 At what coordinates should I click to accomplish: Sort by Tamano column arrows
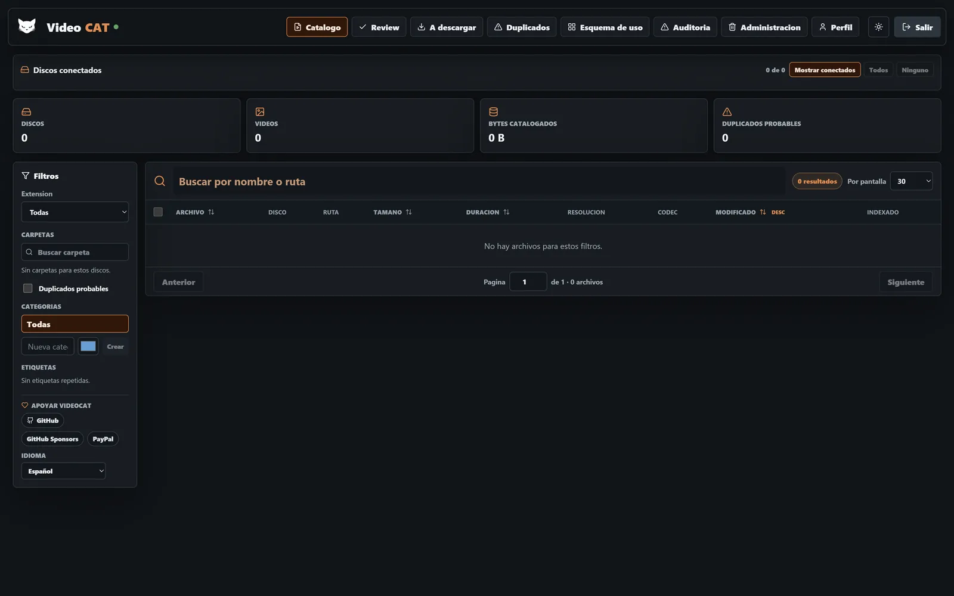coord(408,212)
